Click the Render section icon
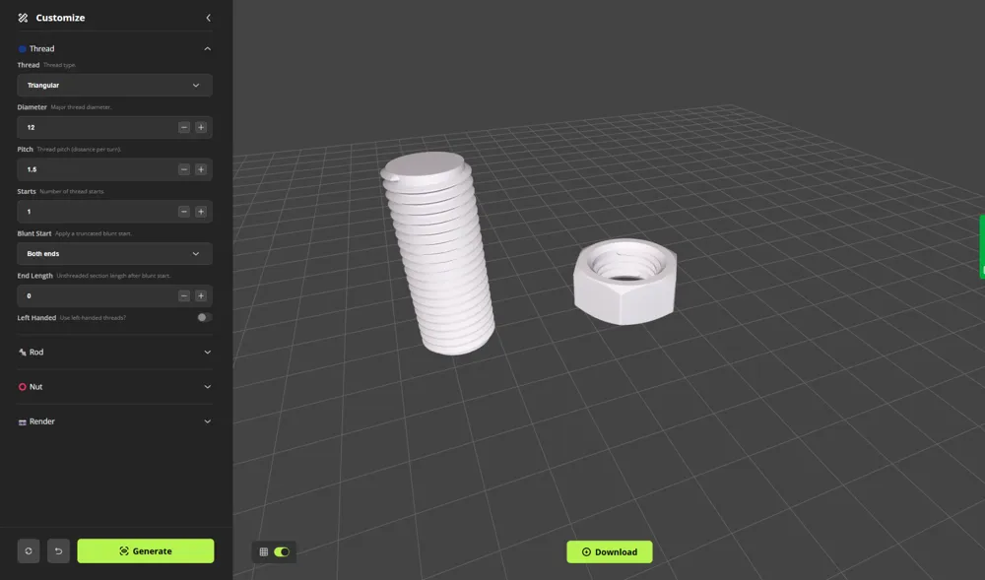Screen dimensions: 985x580 pyautogui.click(x=22, y=420)
